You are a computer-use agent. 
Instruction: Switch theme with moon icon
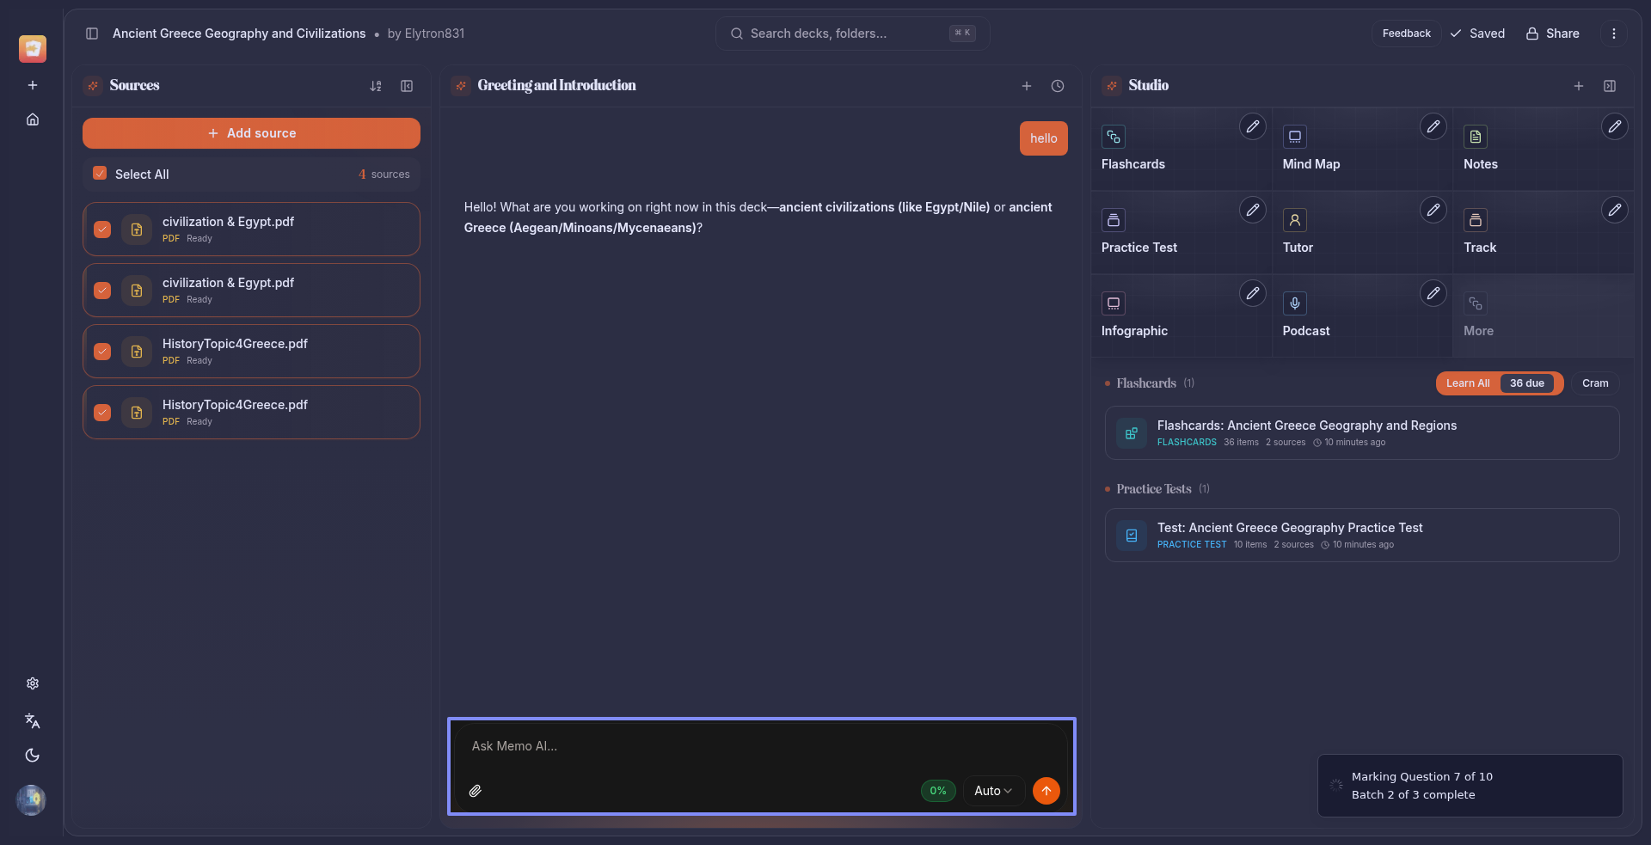pos(33,756)
